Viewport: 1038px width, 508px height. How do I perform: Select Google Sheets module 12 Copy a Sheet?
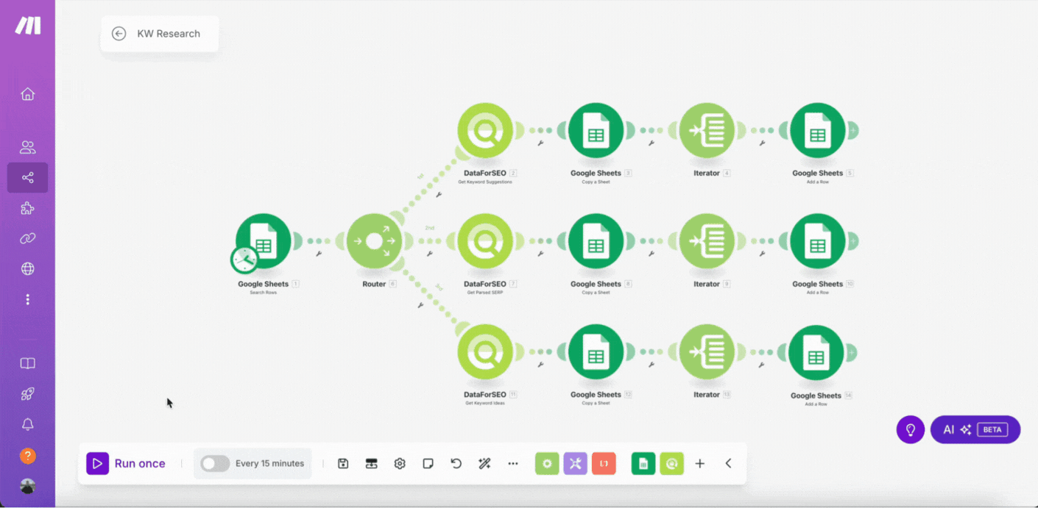[596, 353]
